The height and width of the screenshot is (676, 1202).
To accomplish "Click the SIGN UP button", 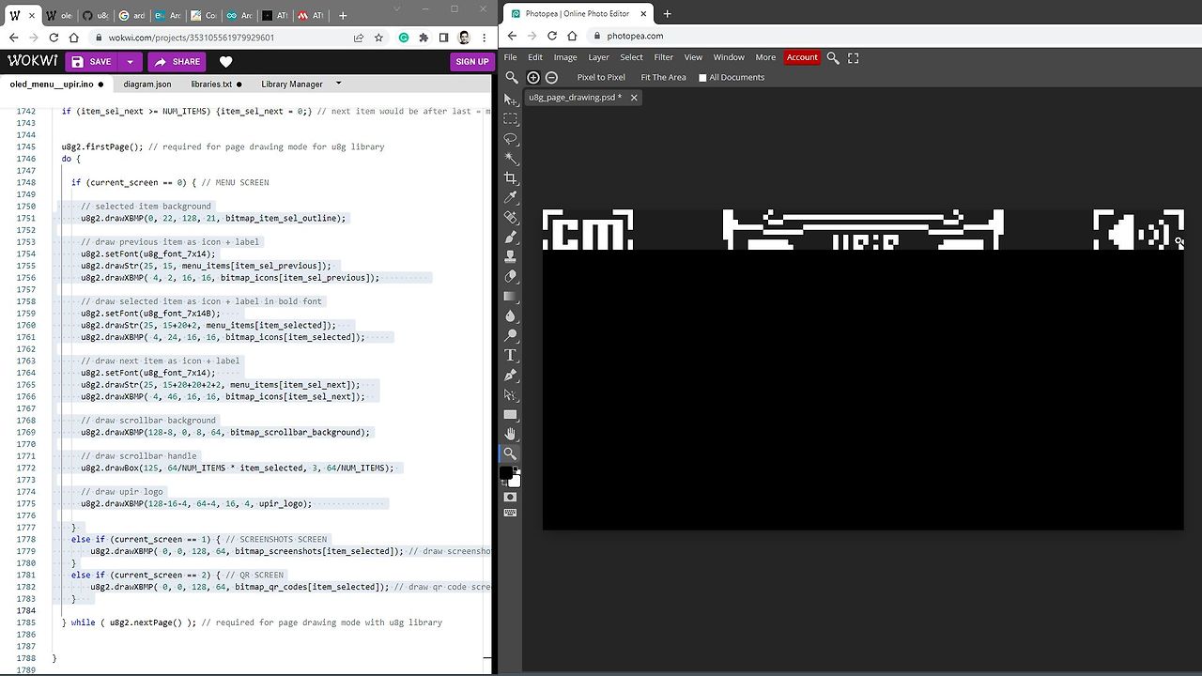I will point(471,62).
